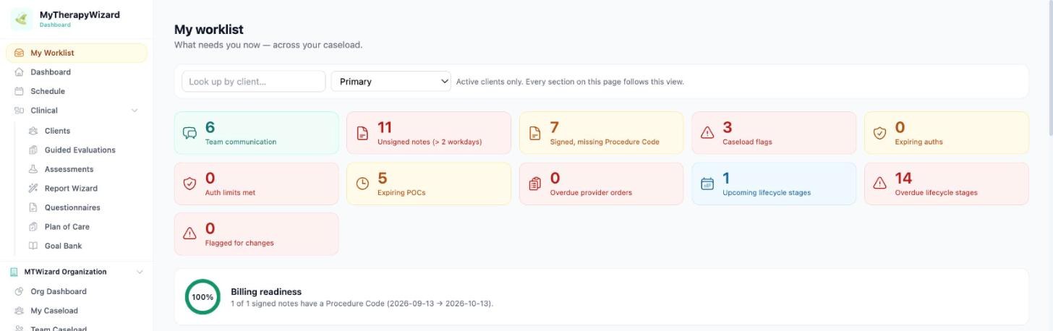
Task: Click the Org Dashboard pie chart icon
Action: [x=19, y=291]
